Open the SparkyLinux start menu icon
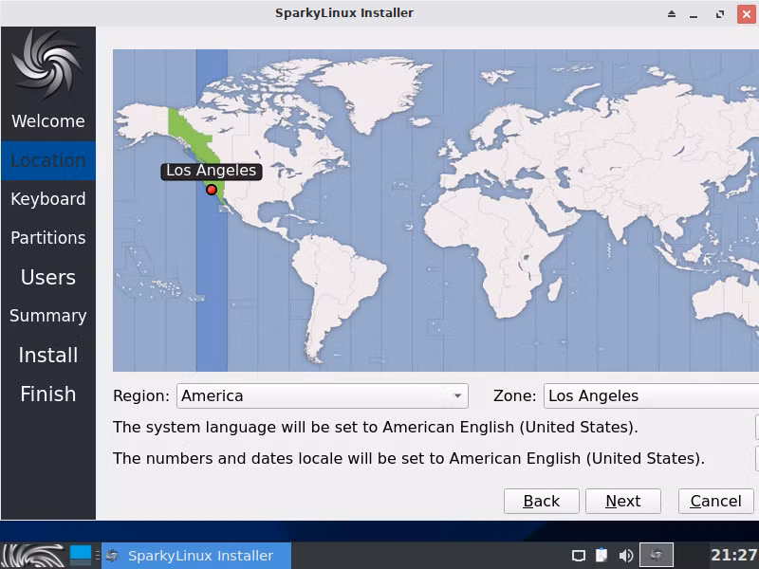Image resolution: width=759 pixels, height=569 pixels. click(33, 556)
